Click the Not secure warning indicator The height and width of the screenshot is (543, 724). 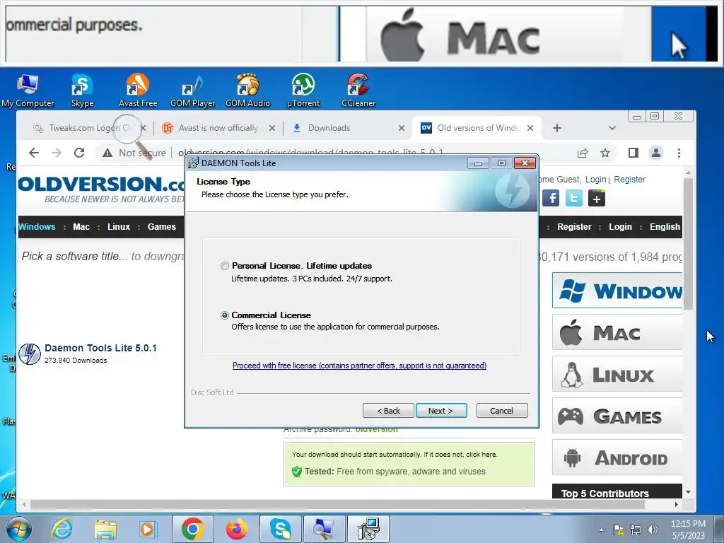(134, 153)
